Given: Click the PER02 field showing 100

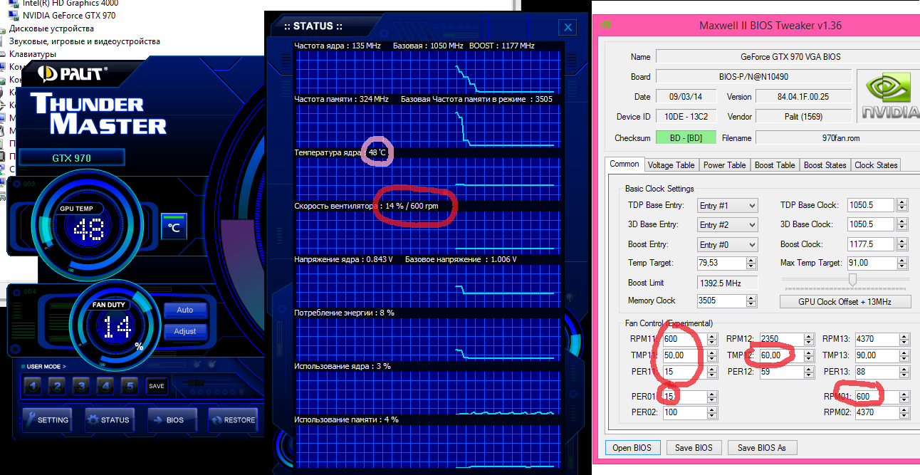Looking at the screenshot, I should pyautogui.click(x=684, y=412).
